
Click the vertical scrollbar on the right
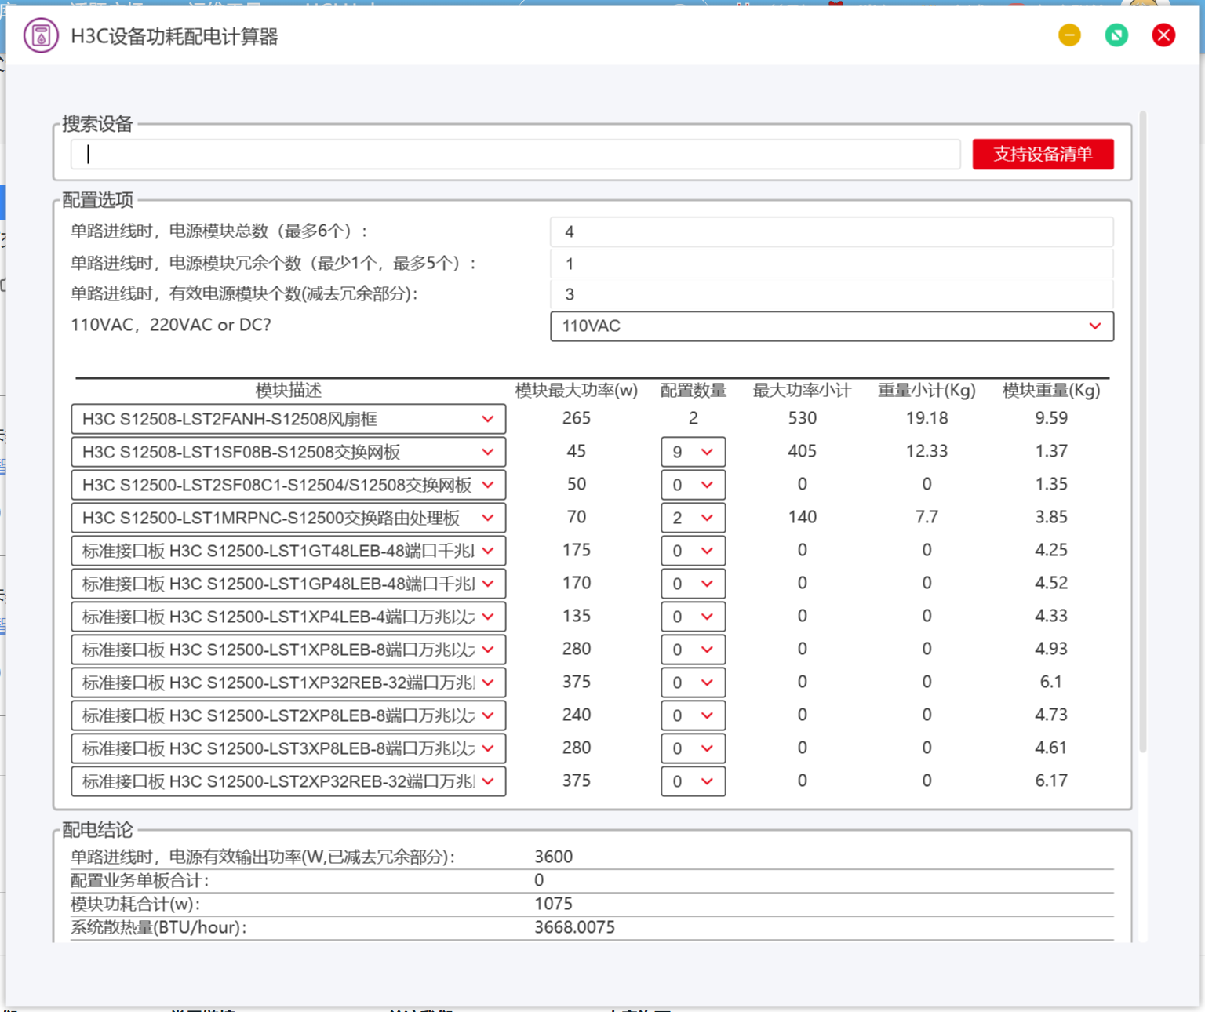pos(1143,431)
